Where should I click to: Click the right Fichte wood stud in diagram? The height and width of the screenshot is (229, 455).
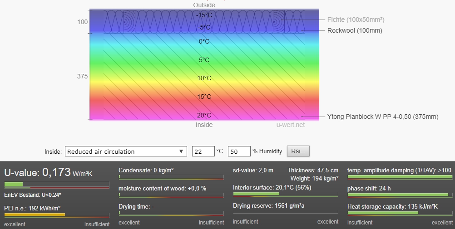(279, 22)
